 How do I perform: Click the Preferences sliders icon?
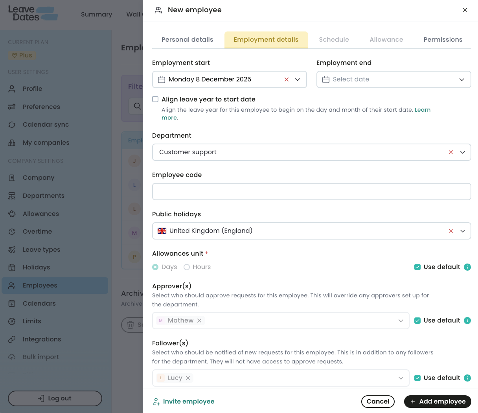click(x=12, y=107)
